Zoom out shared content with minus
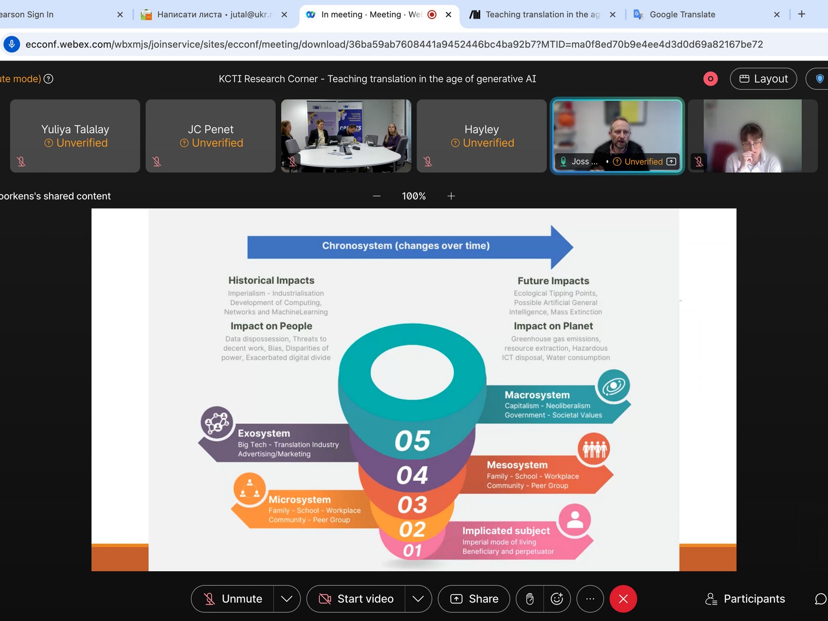Viewport: 828px width, 621px height. pyautogui.click(x=377, y=196)
